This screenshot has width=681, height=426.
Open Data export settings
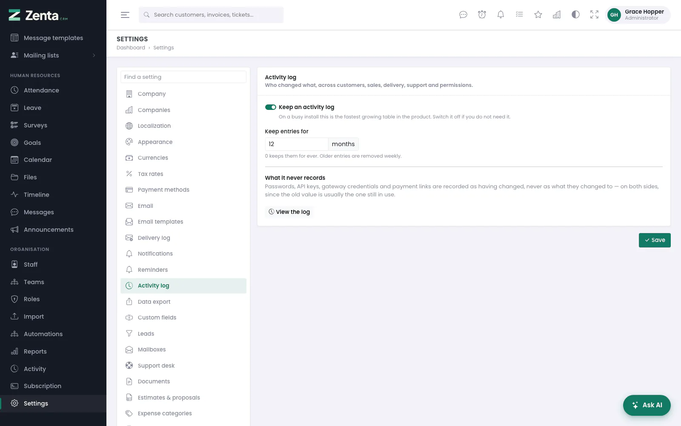coord(183,302)
